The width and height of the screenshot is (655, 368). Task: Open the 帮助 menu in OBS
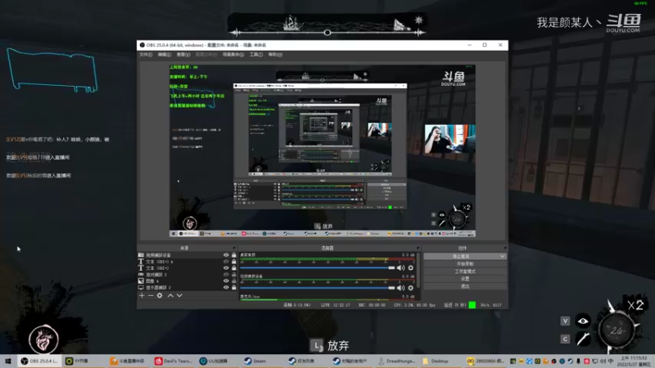pyautogui.click(x=275, y=55)
